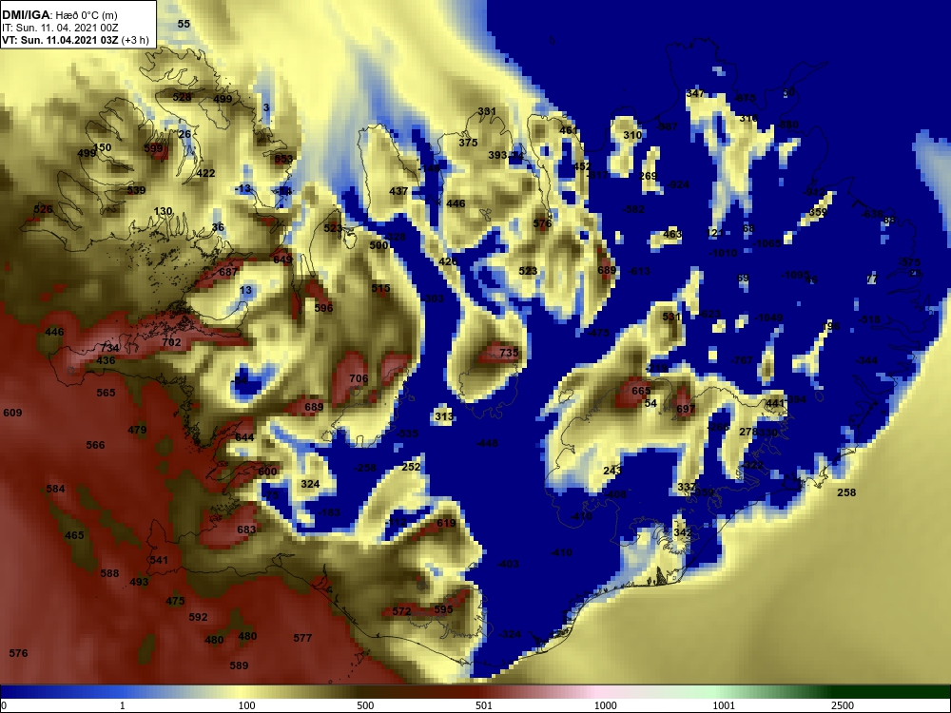Screen dimensions: 951x713
Task: Click the map value '644'
Action: pos(244,437)
